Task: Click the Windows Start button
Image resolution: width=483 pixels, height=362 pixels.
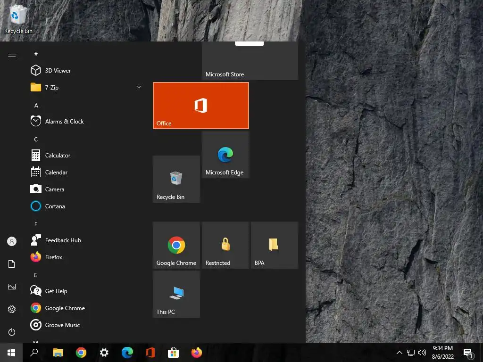Action: point(11,353)
